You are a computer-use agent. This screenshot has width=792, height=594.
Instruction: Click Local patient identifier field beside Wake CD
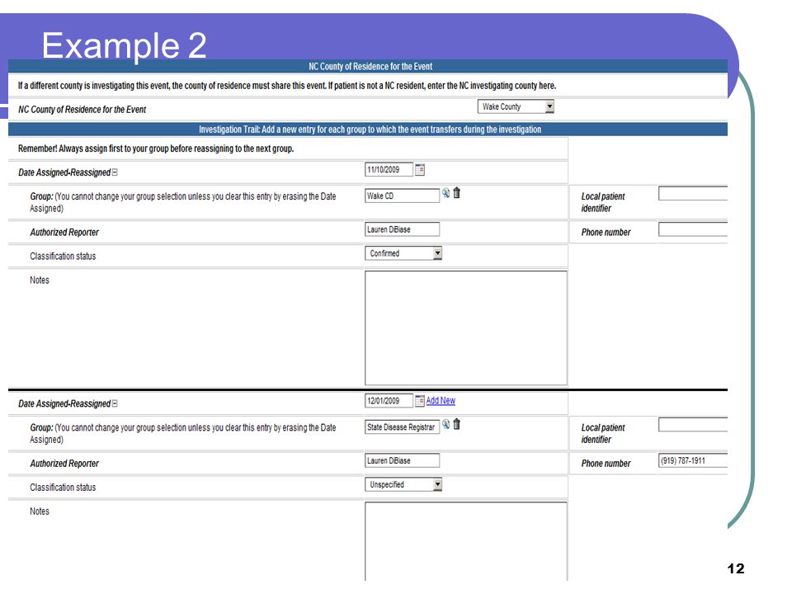[693, 193]
